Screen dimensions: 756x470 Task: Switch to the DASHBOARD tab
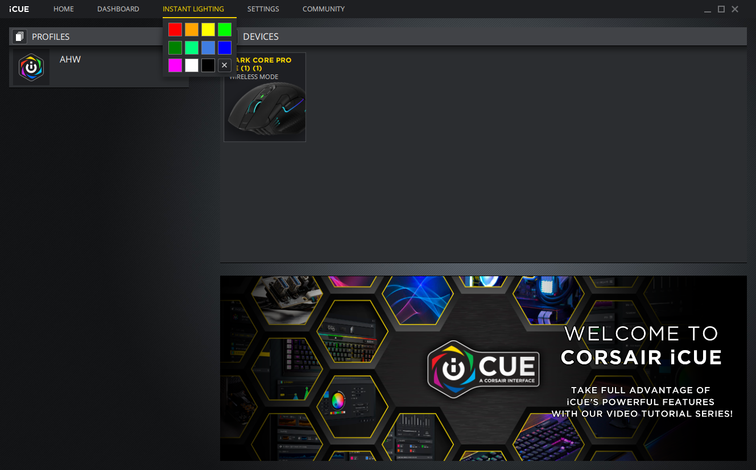(x=118, y=9)
